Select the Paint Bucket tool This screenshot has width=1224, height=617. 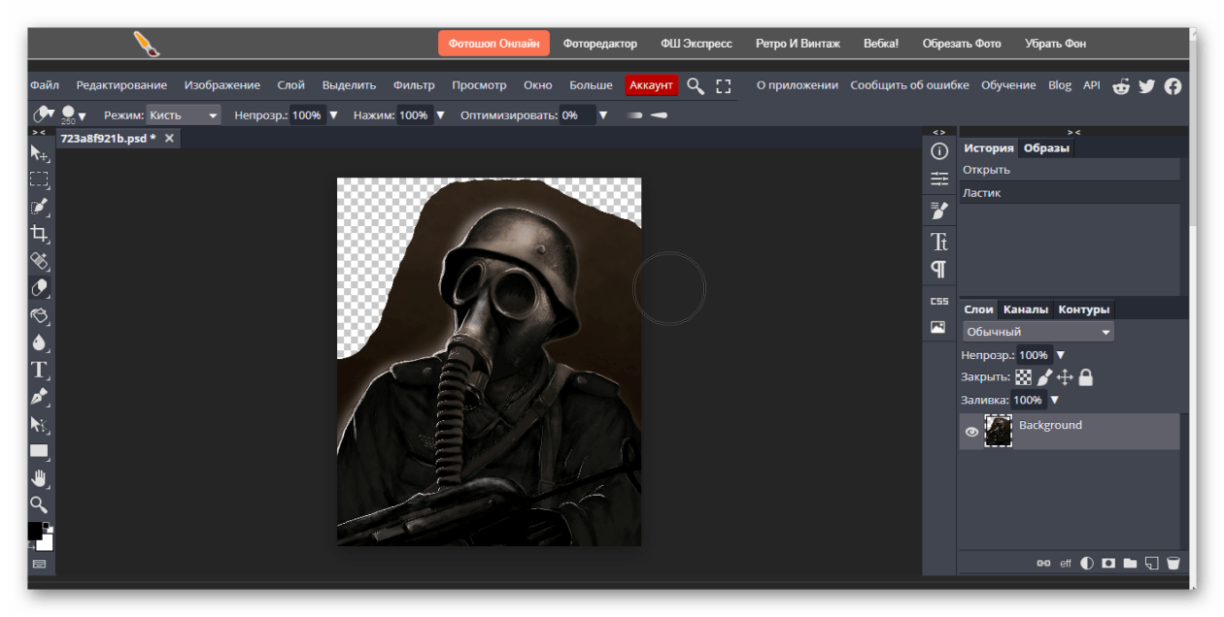(39, 315)
